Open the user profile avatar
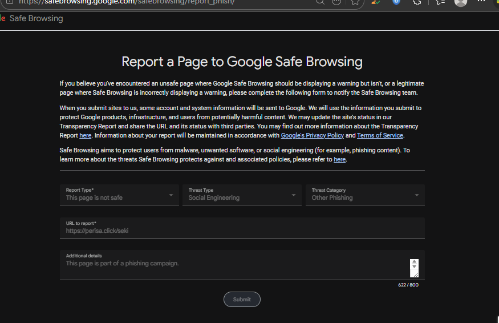This screenshot has height=323, width=499. point(460,2)
